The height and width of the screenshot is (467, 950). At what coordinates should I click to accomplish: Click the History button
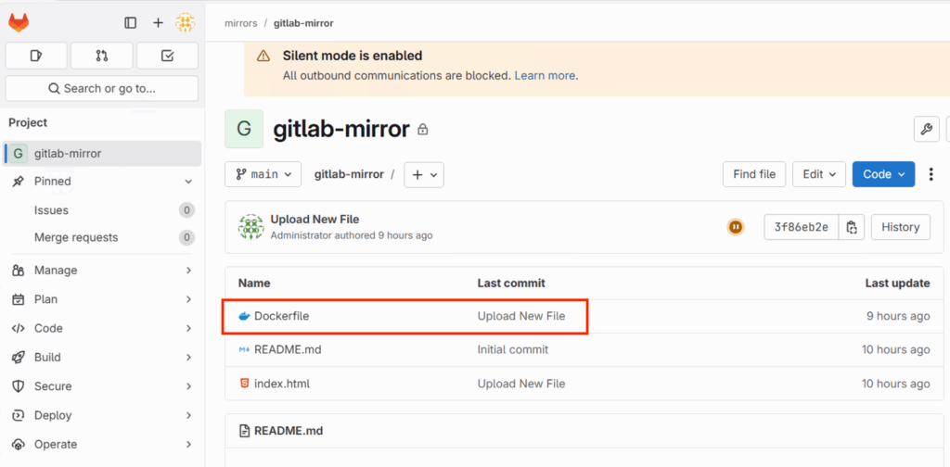pyautogui.click(x=900, y=227)
